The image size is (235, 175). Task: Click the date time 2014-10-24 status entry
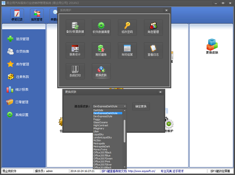tap(85, 171)
